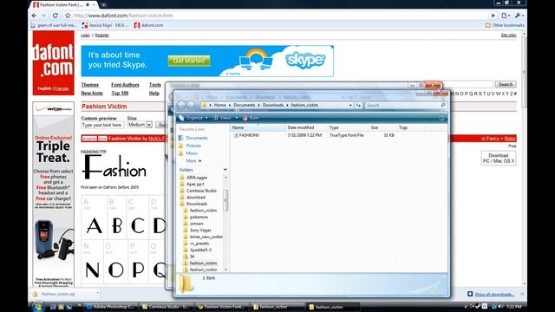Click the Explorer Forward navigation button

click(x=191, y=105)
